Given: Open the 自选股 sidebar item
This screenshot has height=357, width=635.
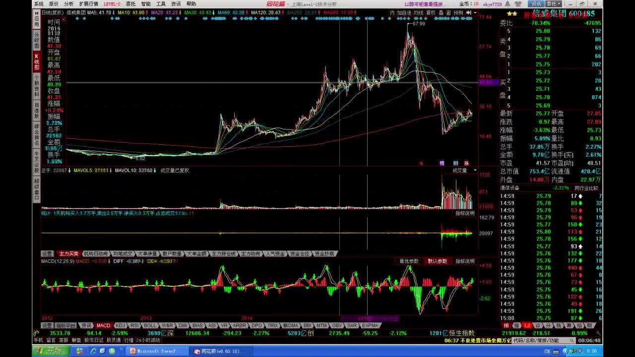Looking at the screenshot, I should pyautogui.click(x=36, y=110).
